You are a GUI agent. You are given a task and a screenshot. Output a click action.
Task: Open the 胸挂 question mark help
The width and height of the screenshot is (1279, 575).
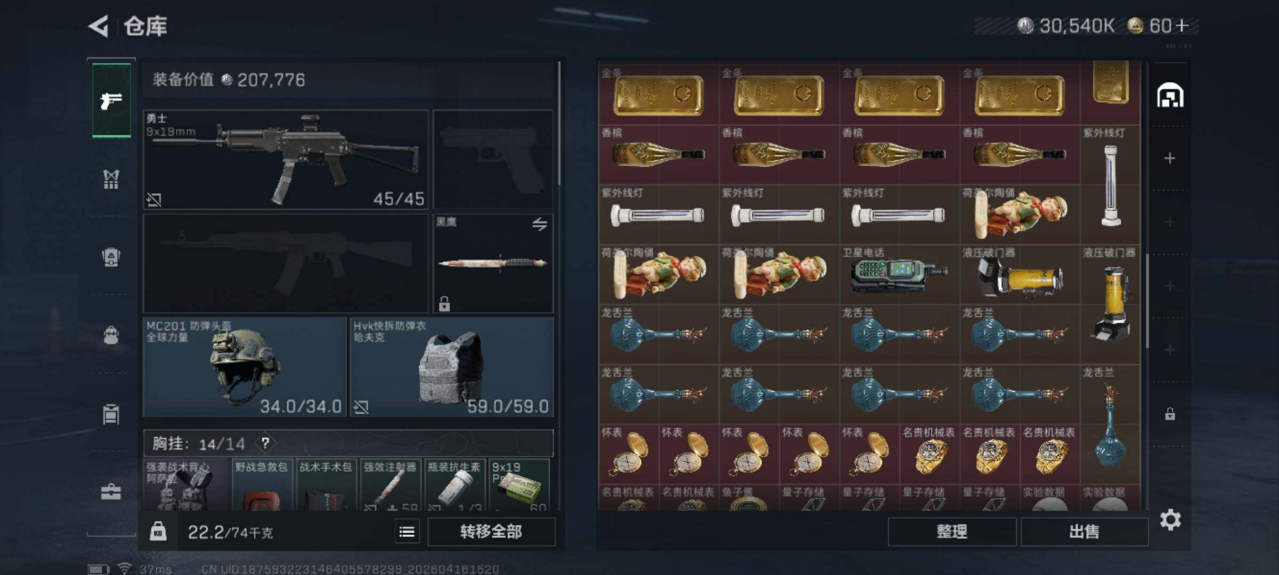pyautogui.click(x=265, y=443)
